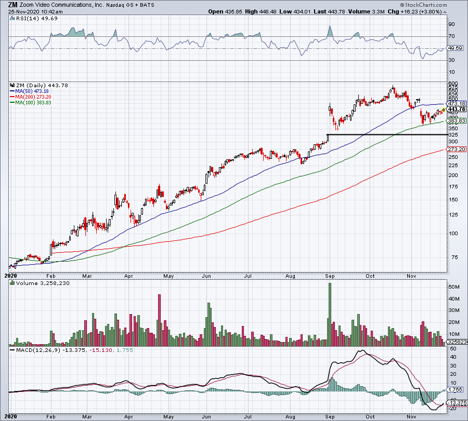Click the 50M label on volume axis
Image resolution: width=468 pixels, height=421 pixels.
click(453, 287)
